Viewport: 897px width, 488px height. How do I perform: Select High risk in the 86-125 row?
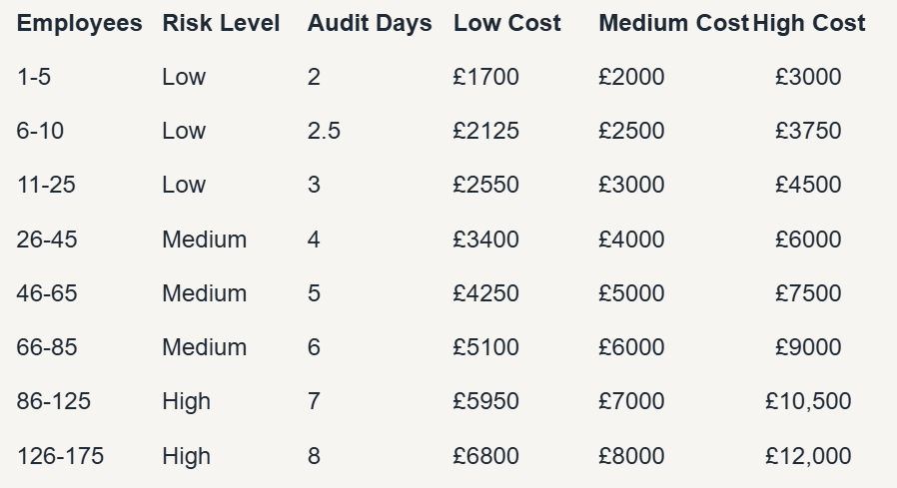(x=186, y=401)
